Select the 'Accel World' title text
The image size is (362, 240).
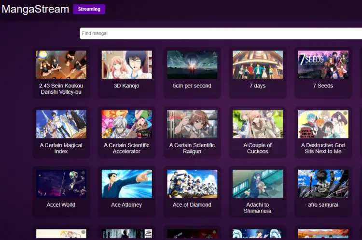[61, 205]
